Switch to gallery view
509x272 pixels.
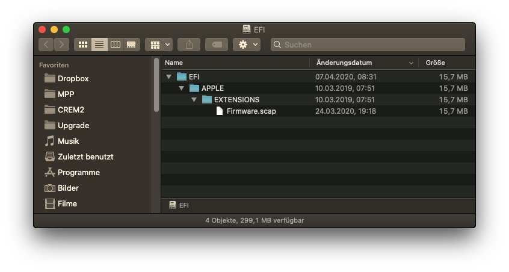[x=132, y=45]
